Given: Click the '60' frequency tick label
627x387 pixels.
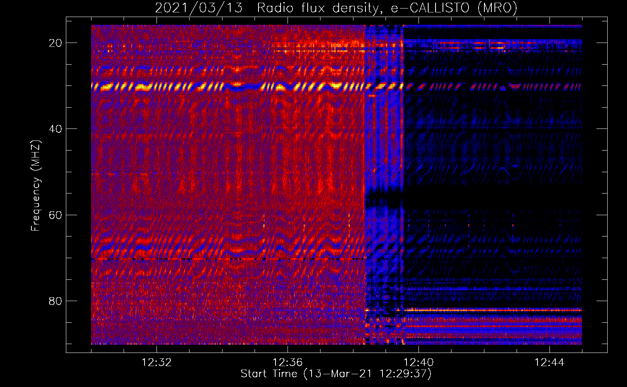Looking at the screenshot, I should point(55,215).
